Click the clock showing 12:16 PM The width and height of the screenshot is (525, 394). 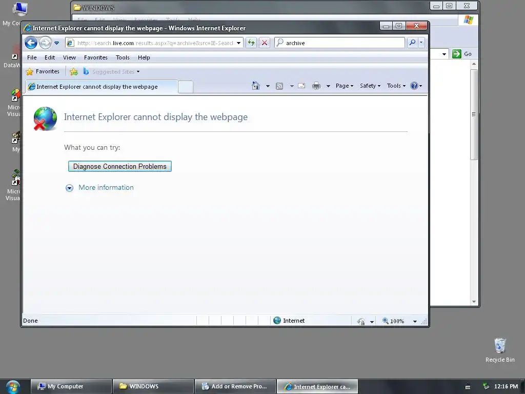click(x=506, y=386)
